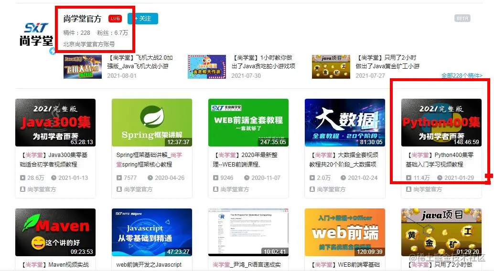
Task: Open the 2020年最新整理 WEB前端课程 title
Action: point(245,159)
